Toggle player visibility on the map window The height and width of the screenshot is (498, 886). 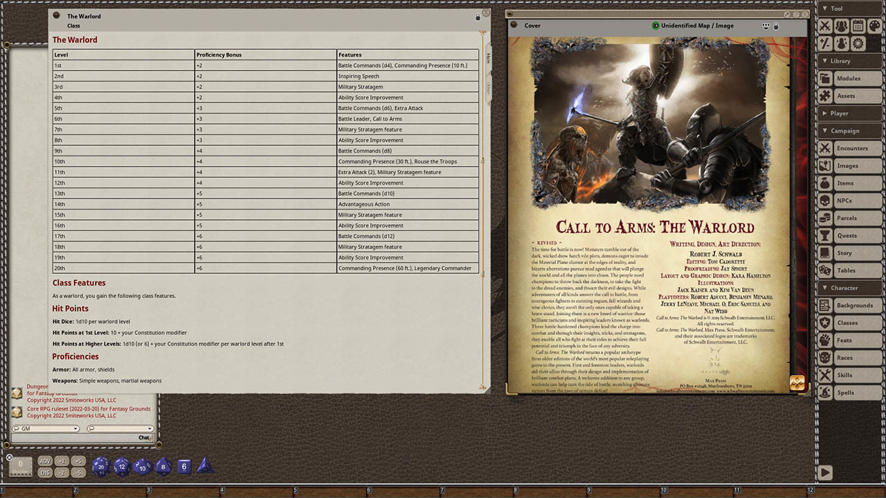pyautogui.click(x=766, y=26)
